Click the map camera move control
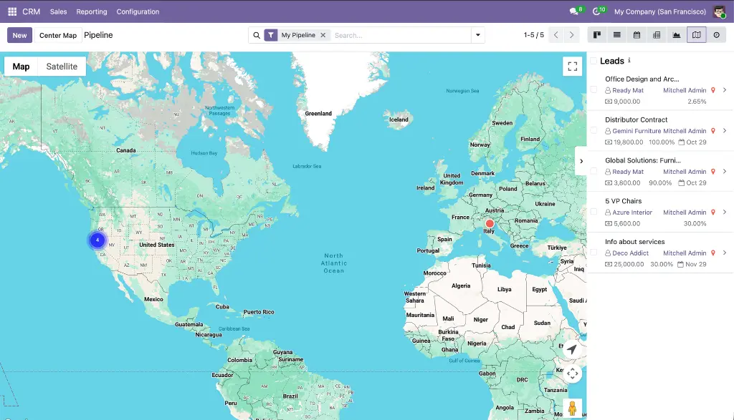Image resolution: width=734 pixels, height=420 pixels. click(572, 373)
